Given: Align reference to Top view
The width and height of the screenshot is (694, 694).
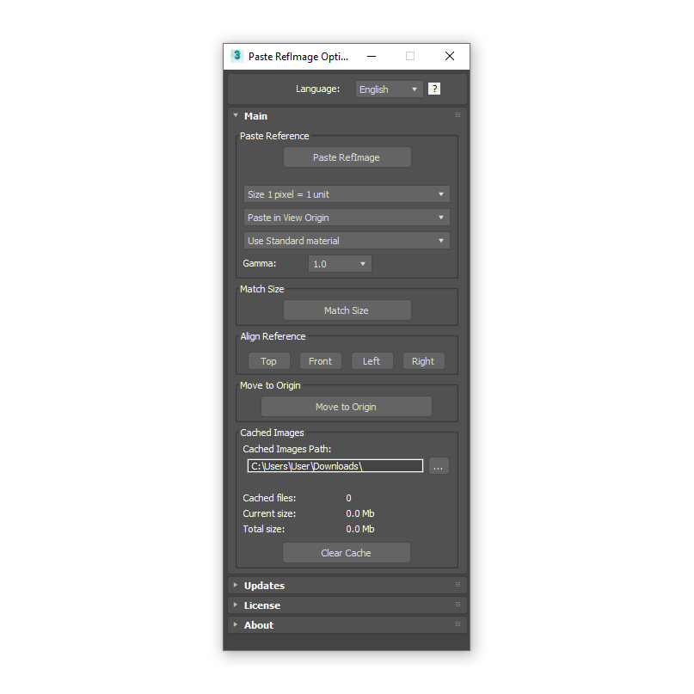Looking at the screenshot, I should tap(268, 361).
